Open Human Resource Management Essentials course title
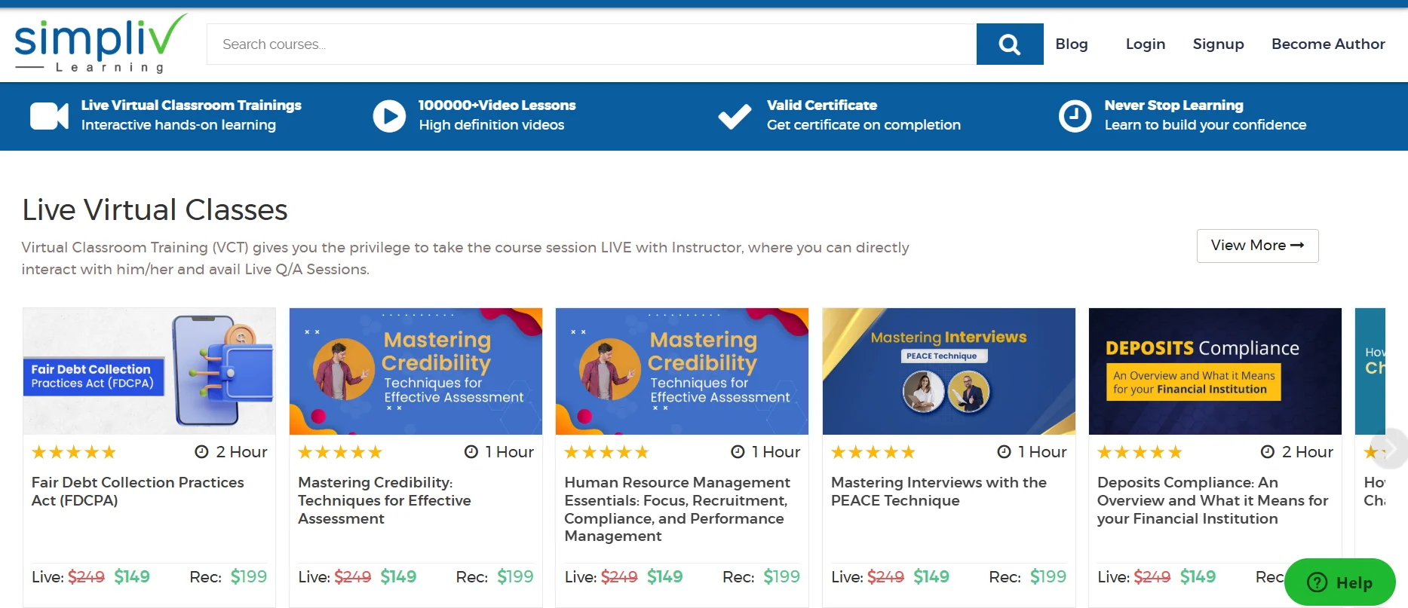The image size is (1408, 608). 677,509
